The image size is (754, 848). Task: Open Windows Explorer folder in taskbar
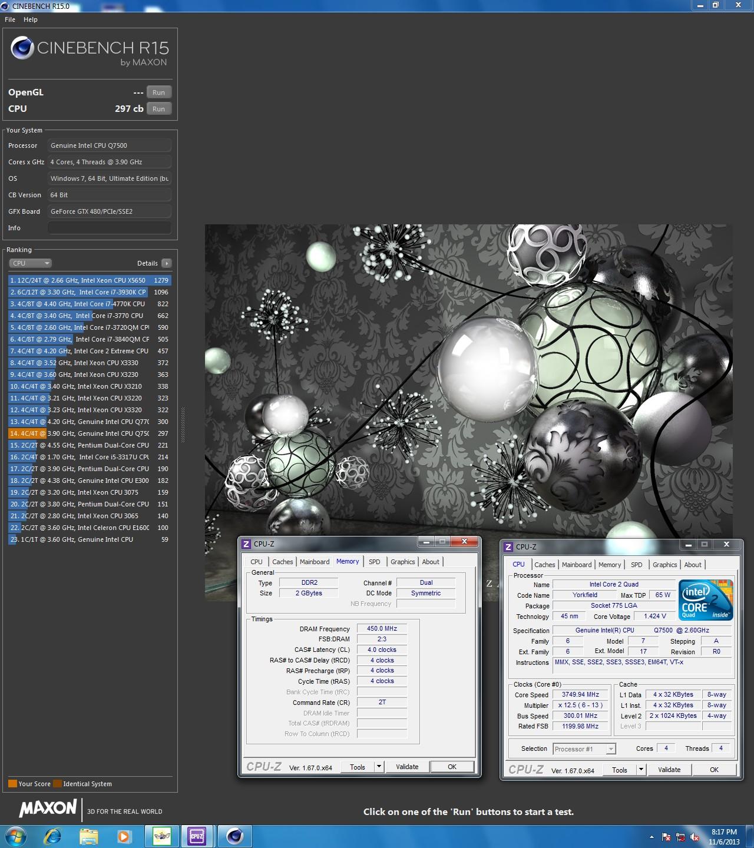(88, 836)
